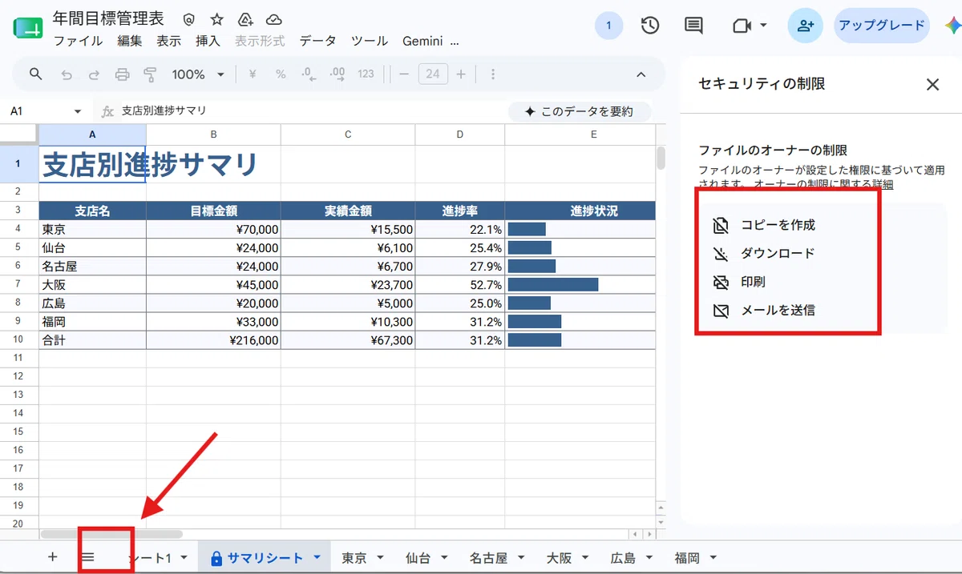Viewport: 962px width, 574px height.
Task: Click the font size field showing 24
Action: pos(433,74)
